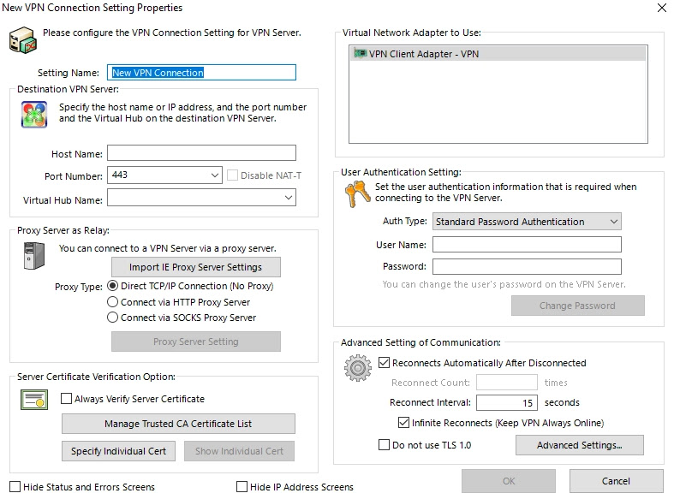The height and width of the screenshot is (499, 674).
Task: Select Connect via HTTP Proxy Server option
Action: pyautogui.click(x=113, y=302)
